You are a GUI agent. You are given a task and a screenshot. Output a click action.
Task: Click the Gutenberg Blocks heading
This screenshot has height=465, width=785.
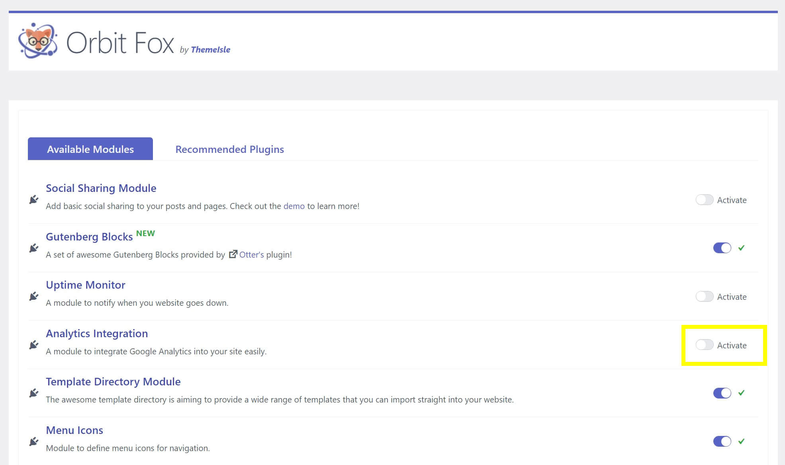pyautogui.click(x=89, y=236)
